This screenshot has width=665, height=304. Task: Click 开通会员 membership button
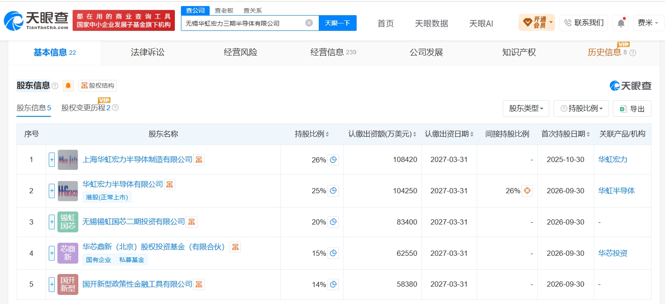point(536,22)
